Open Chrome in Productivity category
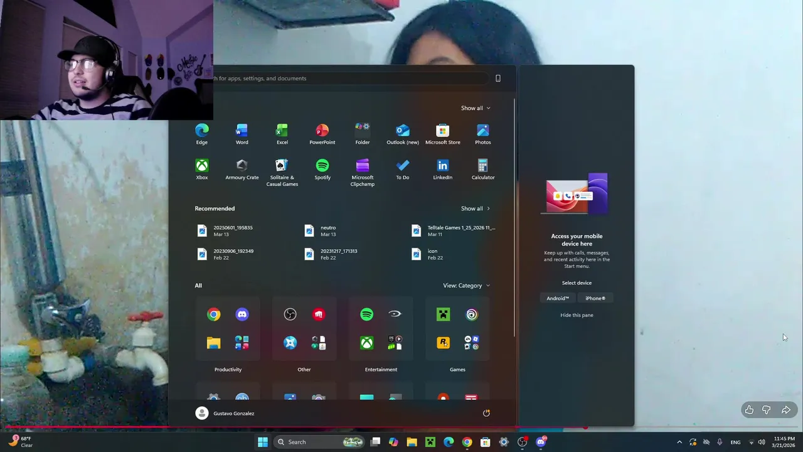Viewport: 803px width, 452px height. click(214, 315)
